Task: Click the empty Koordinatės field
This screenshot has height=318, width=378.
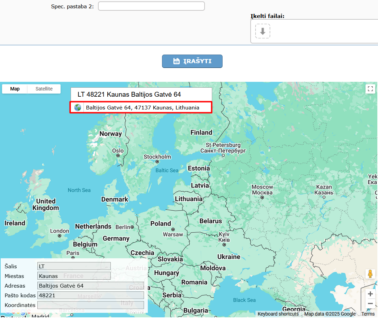Action: pyautogui.click(x=91, y=305)
